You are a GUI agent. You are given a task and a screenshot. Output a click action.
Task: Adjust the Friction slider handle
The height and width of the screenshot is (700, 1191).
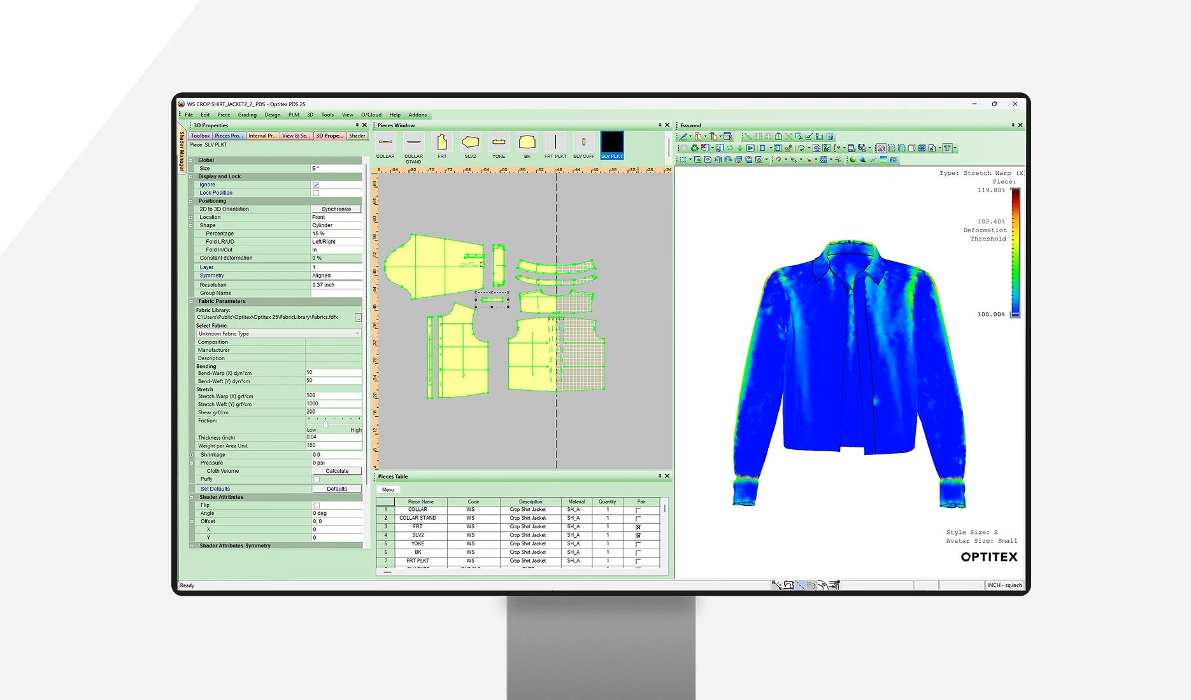coord(325,424)
